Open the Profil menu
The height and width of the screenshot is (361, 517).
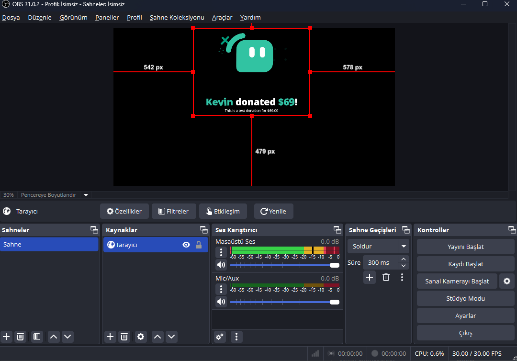(x=134, y=17)
